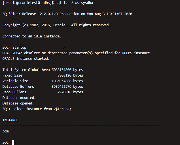Click the "pdm" query result value
Image resolution: width=180 pixels, height=145 pixels.
click(x=6, y=131)
